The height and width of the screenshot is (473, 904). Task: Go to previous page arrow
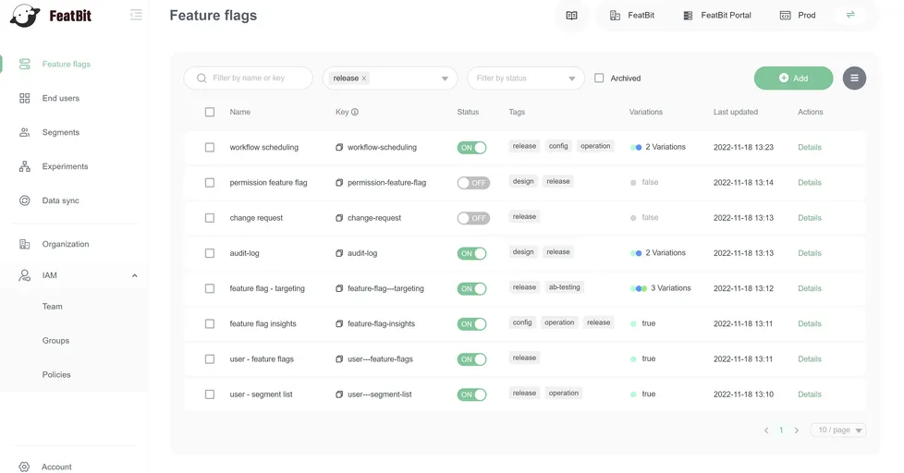(x=766, y=431)
